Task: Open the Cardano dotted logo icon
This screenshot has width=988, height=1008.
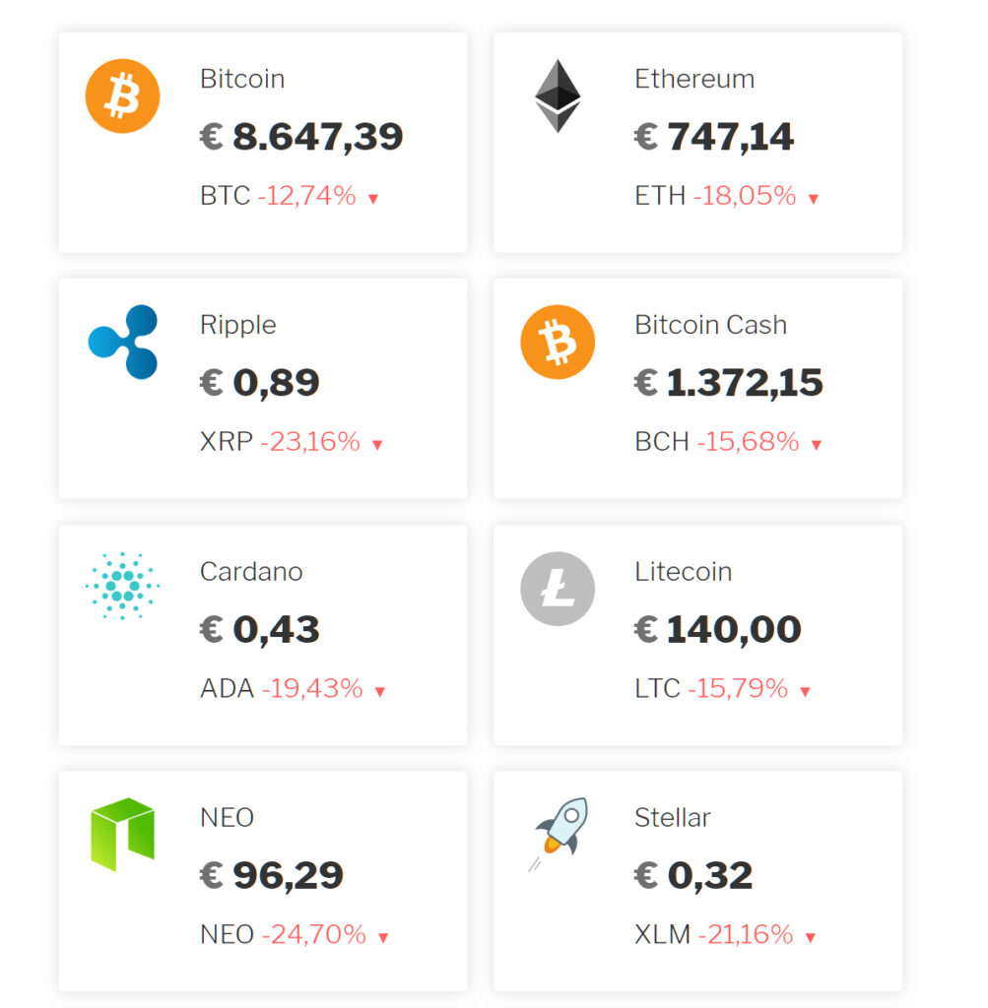Action: [122, 586]
